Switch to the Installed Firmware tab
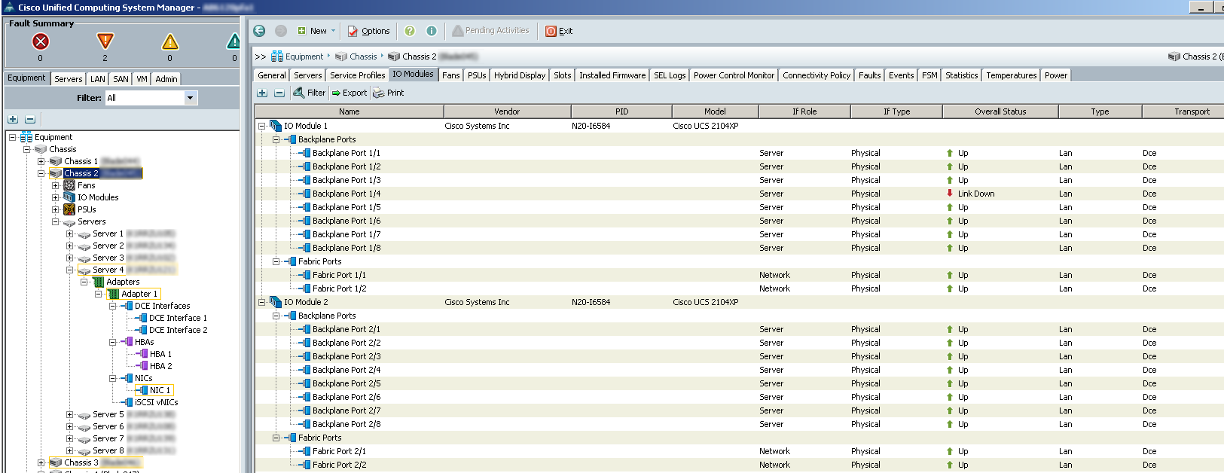The height and width of the screenshot is (473, 1224). pyautogui.click(x=612, y=75)
